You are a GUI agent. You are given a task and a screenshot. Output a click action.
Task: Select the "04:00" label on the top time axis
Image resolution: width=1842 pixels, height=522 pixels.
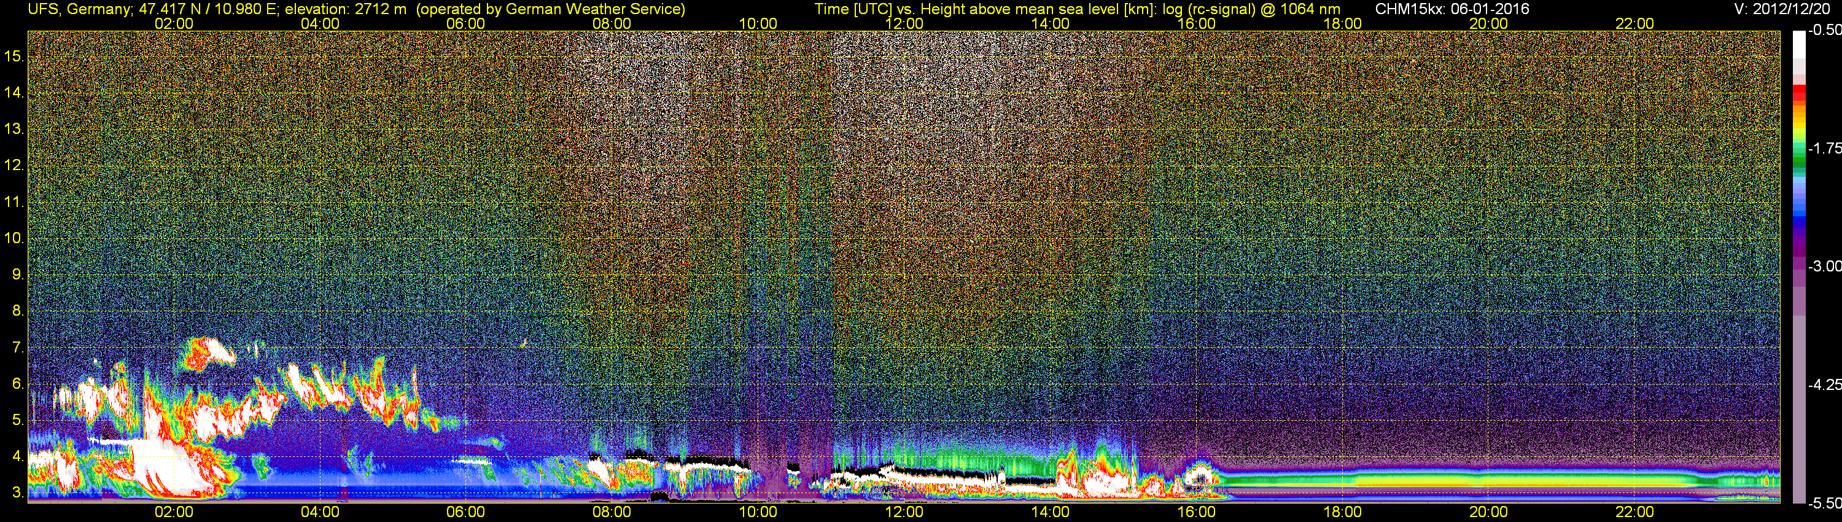click(x=320, y=23)
